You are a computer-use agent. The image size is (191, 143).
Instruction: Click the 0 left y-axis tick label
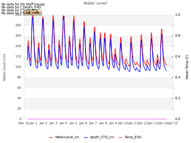(20, 119)
